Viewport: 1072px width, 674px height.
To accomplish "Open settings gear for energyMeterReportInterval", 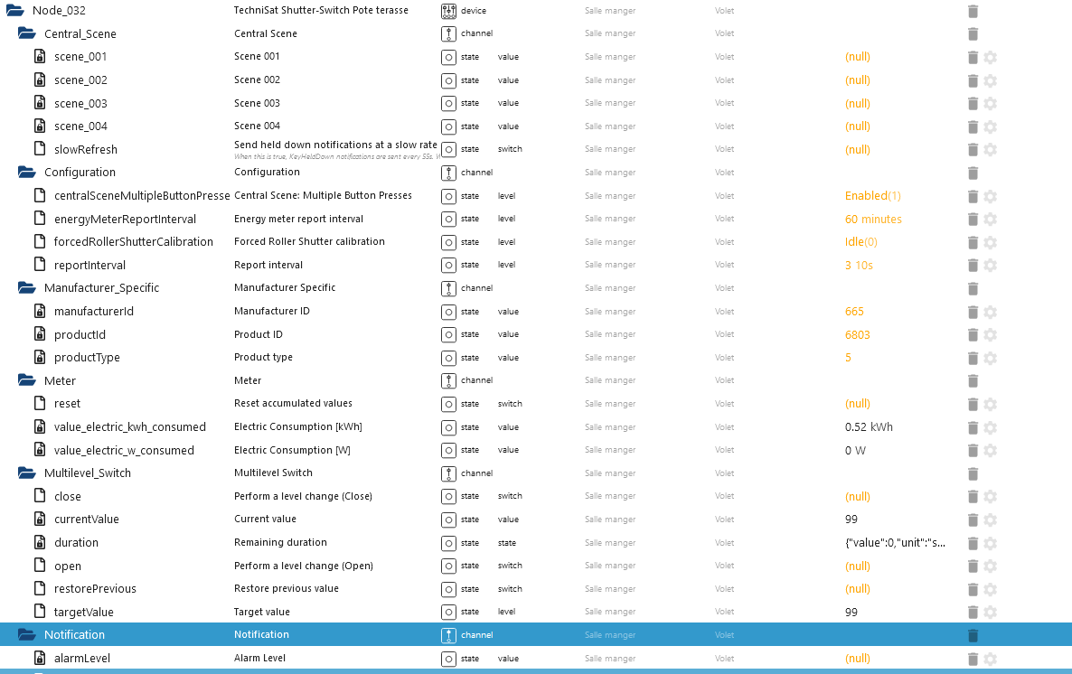I will tap(990, 220).
